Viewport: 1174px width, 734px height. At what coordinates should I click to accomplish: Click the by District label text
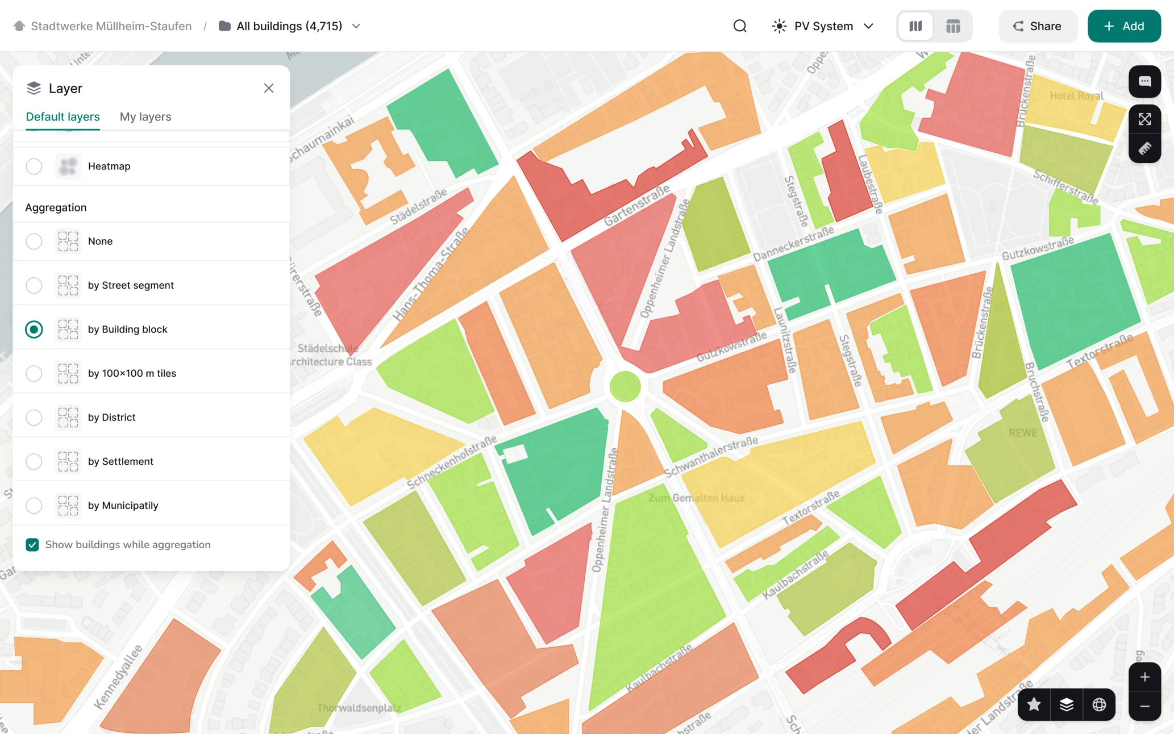pyautogui.click(x=112, y=418)
